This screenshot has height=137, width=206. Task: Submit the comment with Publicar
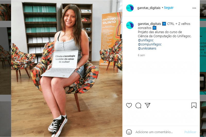[190, 132]
